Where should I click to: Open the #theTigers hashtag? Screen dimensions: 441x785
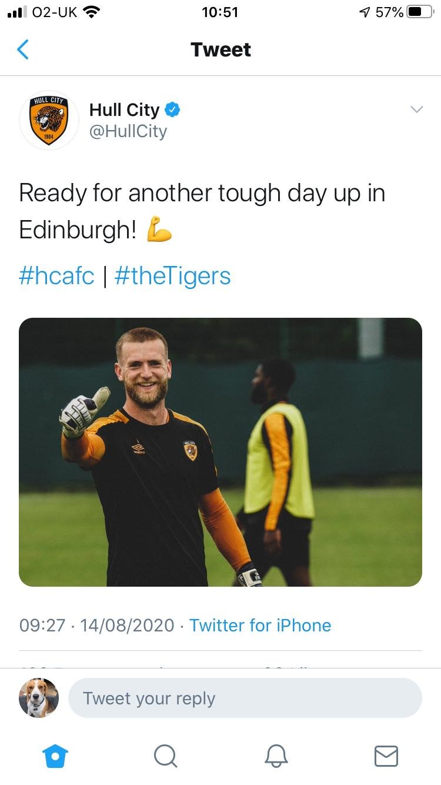[172, 275]
